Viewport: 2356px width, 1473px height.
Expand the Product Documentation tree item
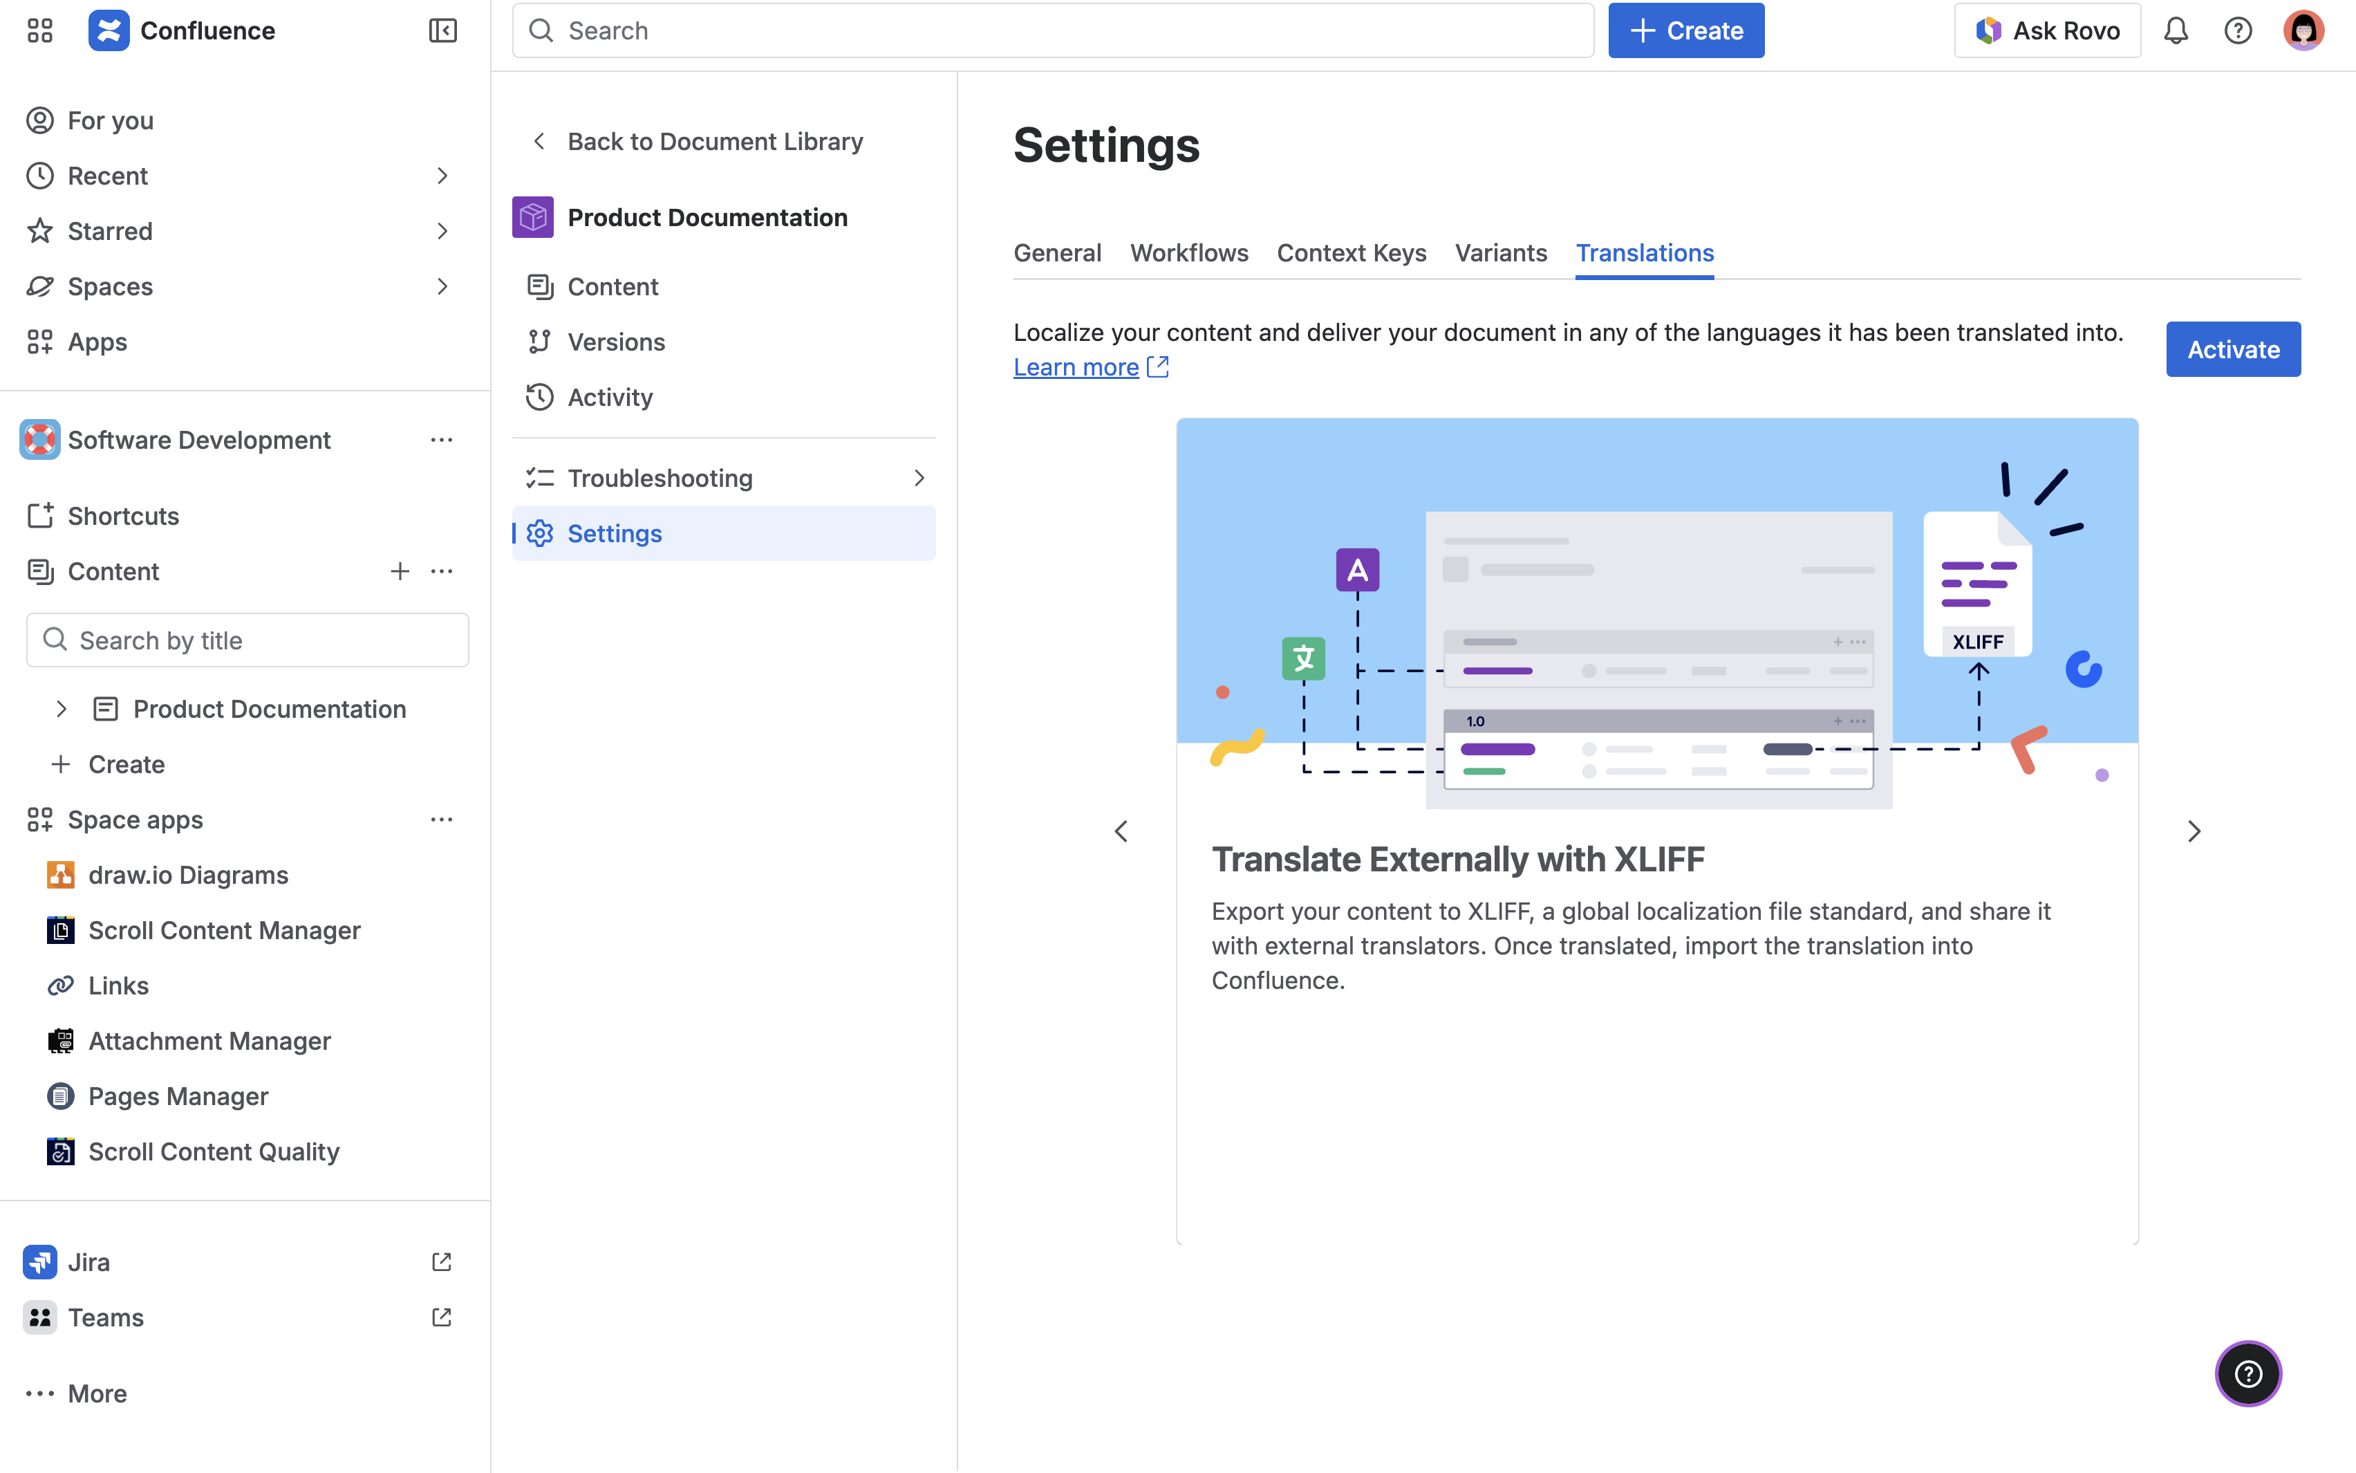pos(62,710)
